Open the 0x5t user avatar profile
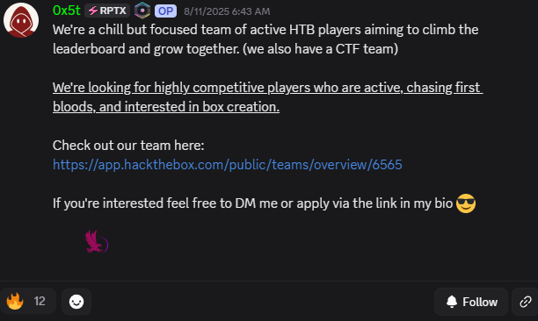 [x=21, y=20]
